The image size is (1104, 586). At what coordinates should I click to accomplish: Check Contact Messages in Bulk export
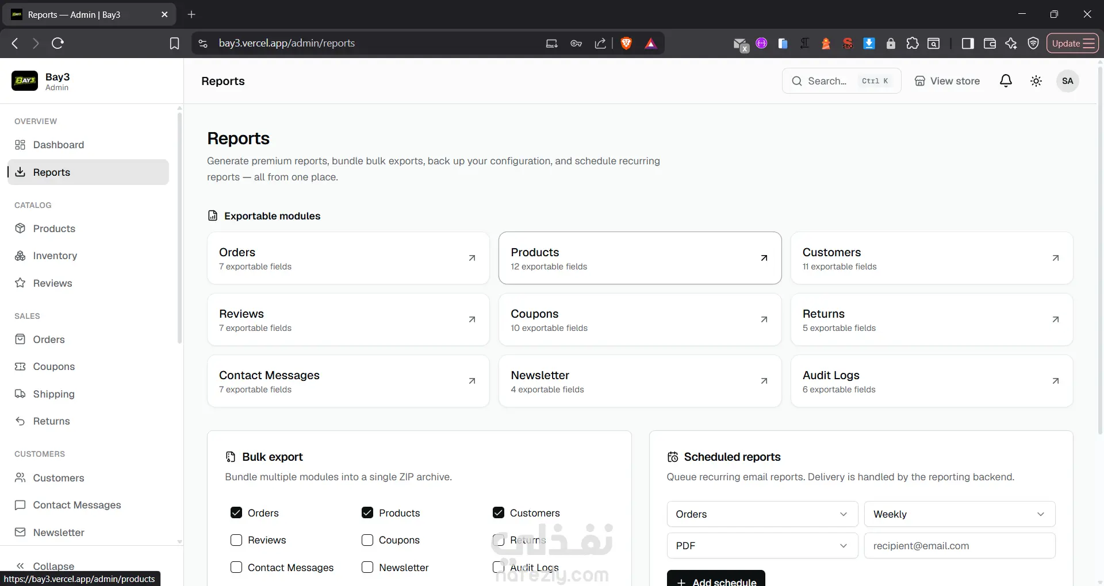point(236,567)
